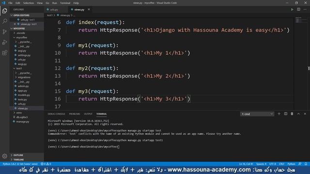
Task: Switch to the Problems panel tab
Action: pos(75,114)
